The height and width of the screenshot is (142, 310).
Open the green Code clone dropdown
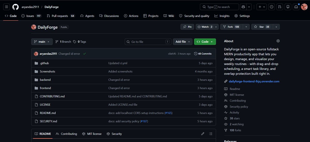pos(205,42)
